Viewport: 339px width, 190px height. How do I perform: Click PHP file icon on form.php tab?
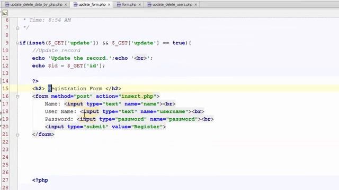(119, 4)
